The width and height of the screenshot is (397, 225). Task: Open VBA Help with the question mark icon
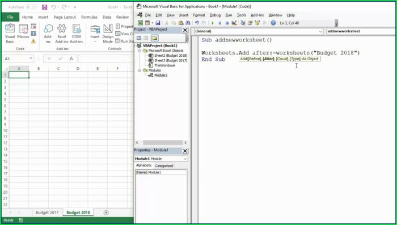click(273, 23)
